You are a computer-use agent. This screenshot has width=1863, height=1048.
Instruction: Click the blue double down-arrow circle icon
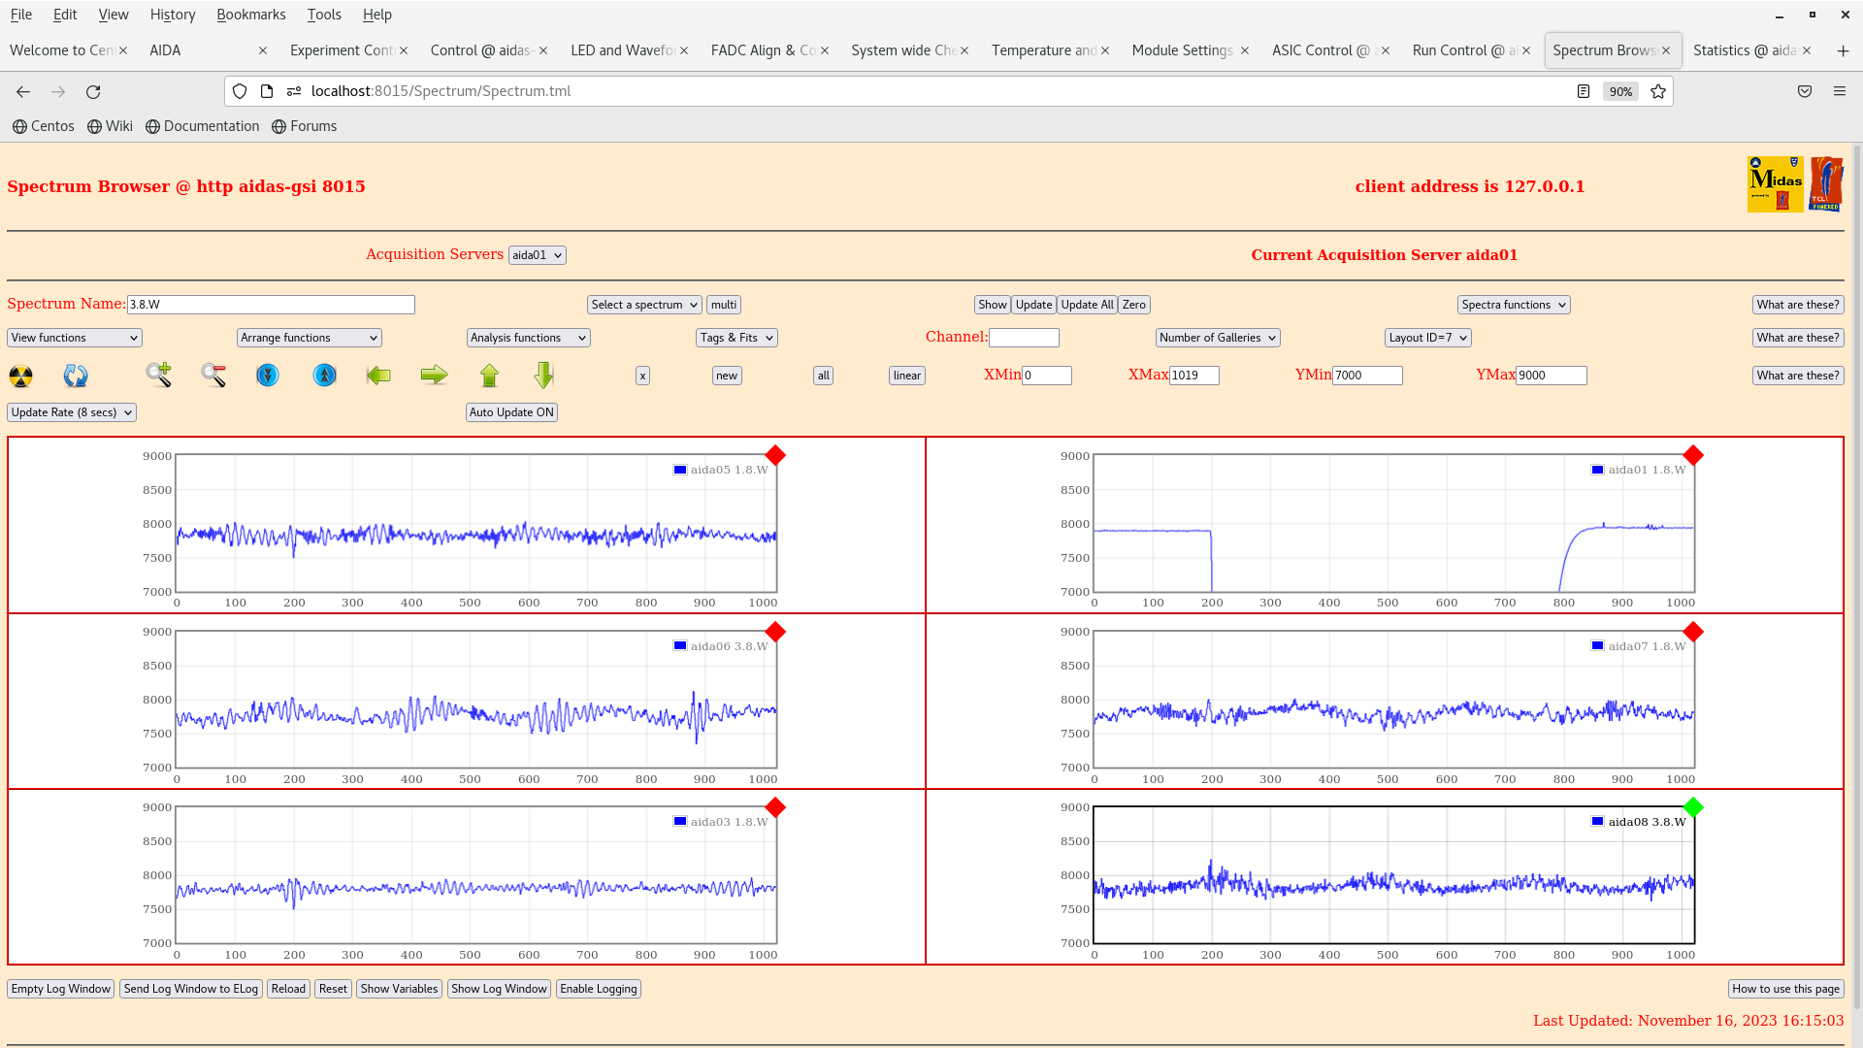268,375
